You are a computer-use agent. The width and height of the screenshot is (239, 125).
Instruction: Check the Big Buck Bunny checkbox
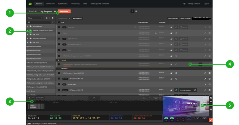pyautogui.click(x=59, y=39)
